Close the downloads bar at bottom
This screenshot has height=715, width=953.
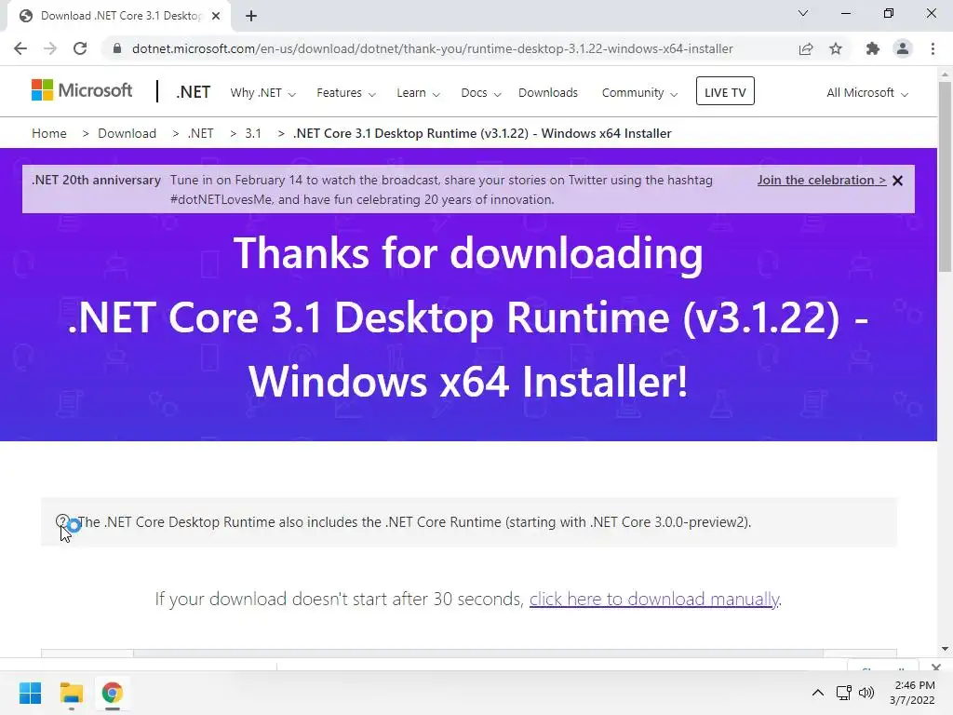click(x=936, y=667)
